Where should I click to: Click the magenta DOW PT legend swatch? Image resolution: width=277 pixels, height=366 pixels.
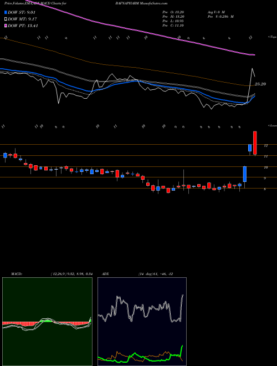6,26
